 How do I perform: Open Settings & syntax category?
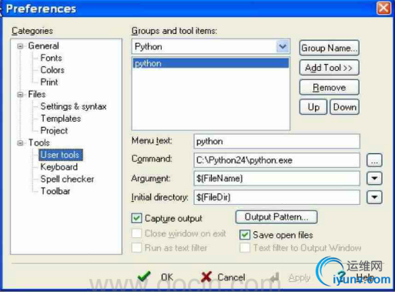(73, 106)
